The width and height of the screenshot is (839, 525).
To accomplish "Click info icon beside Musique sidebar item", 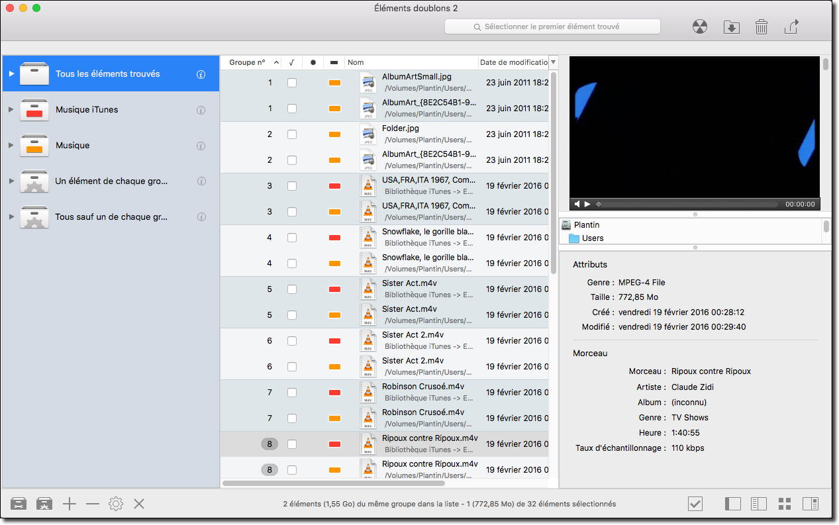I will (x=201, y=146).
